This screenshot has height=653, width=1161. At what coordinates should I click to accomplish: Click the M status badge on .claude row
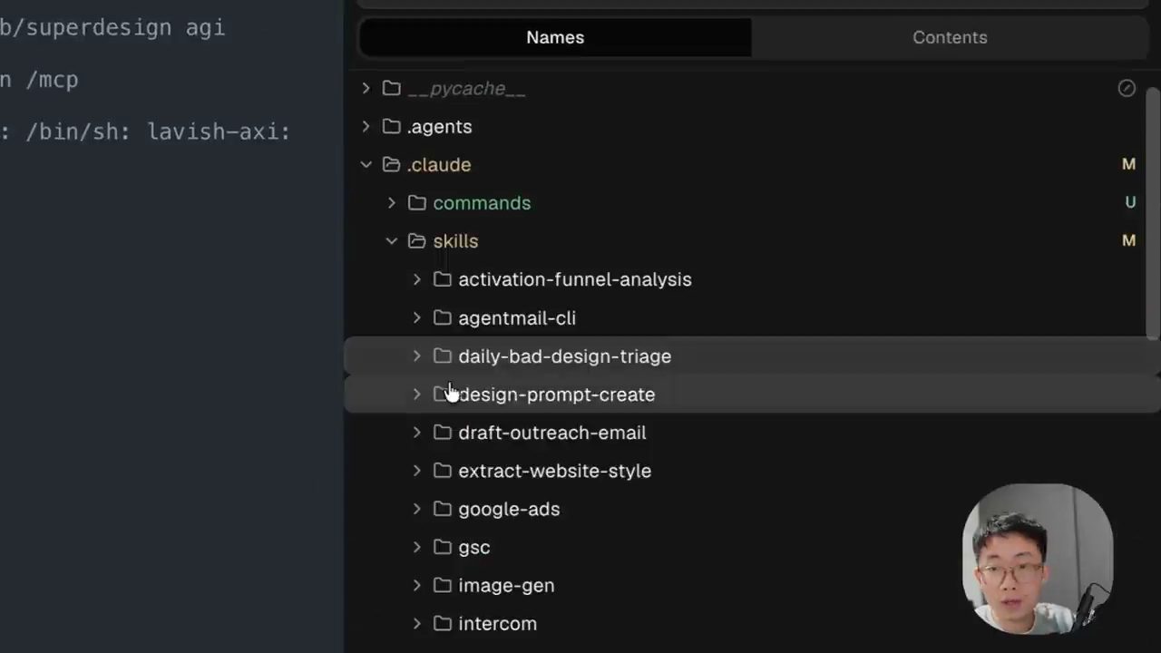tap(1128, 164)
